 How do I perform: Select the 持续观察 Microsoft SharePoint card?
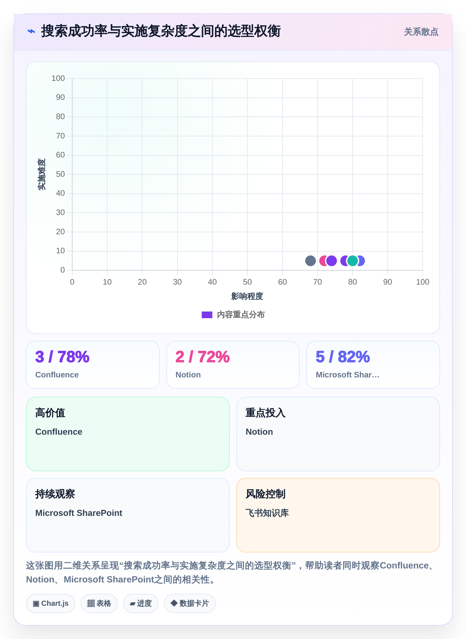pyautogui.click(x=128, y=515)
